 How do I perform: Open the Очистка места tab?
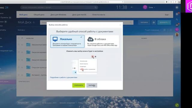(99, 15)
